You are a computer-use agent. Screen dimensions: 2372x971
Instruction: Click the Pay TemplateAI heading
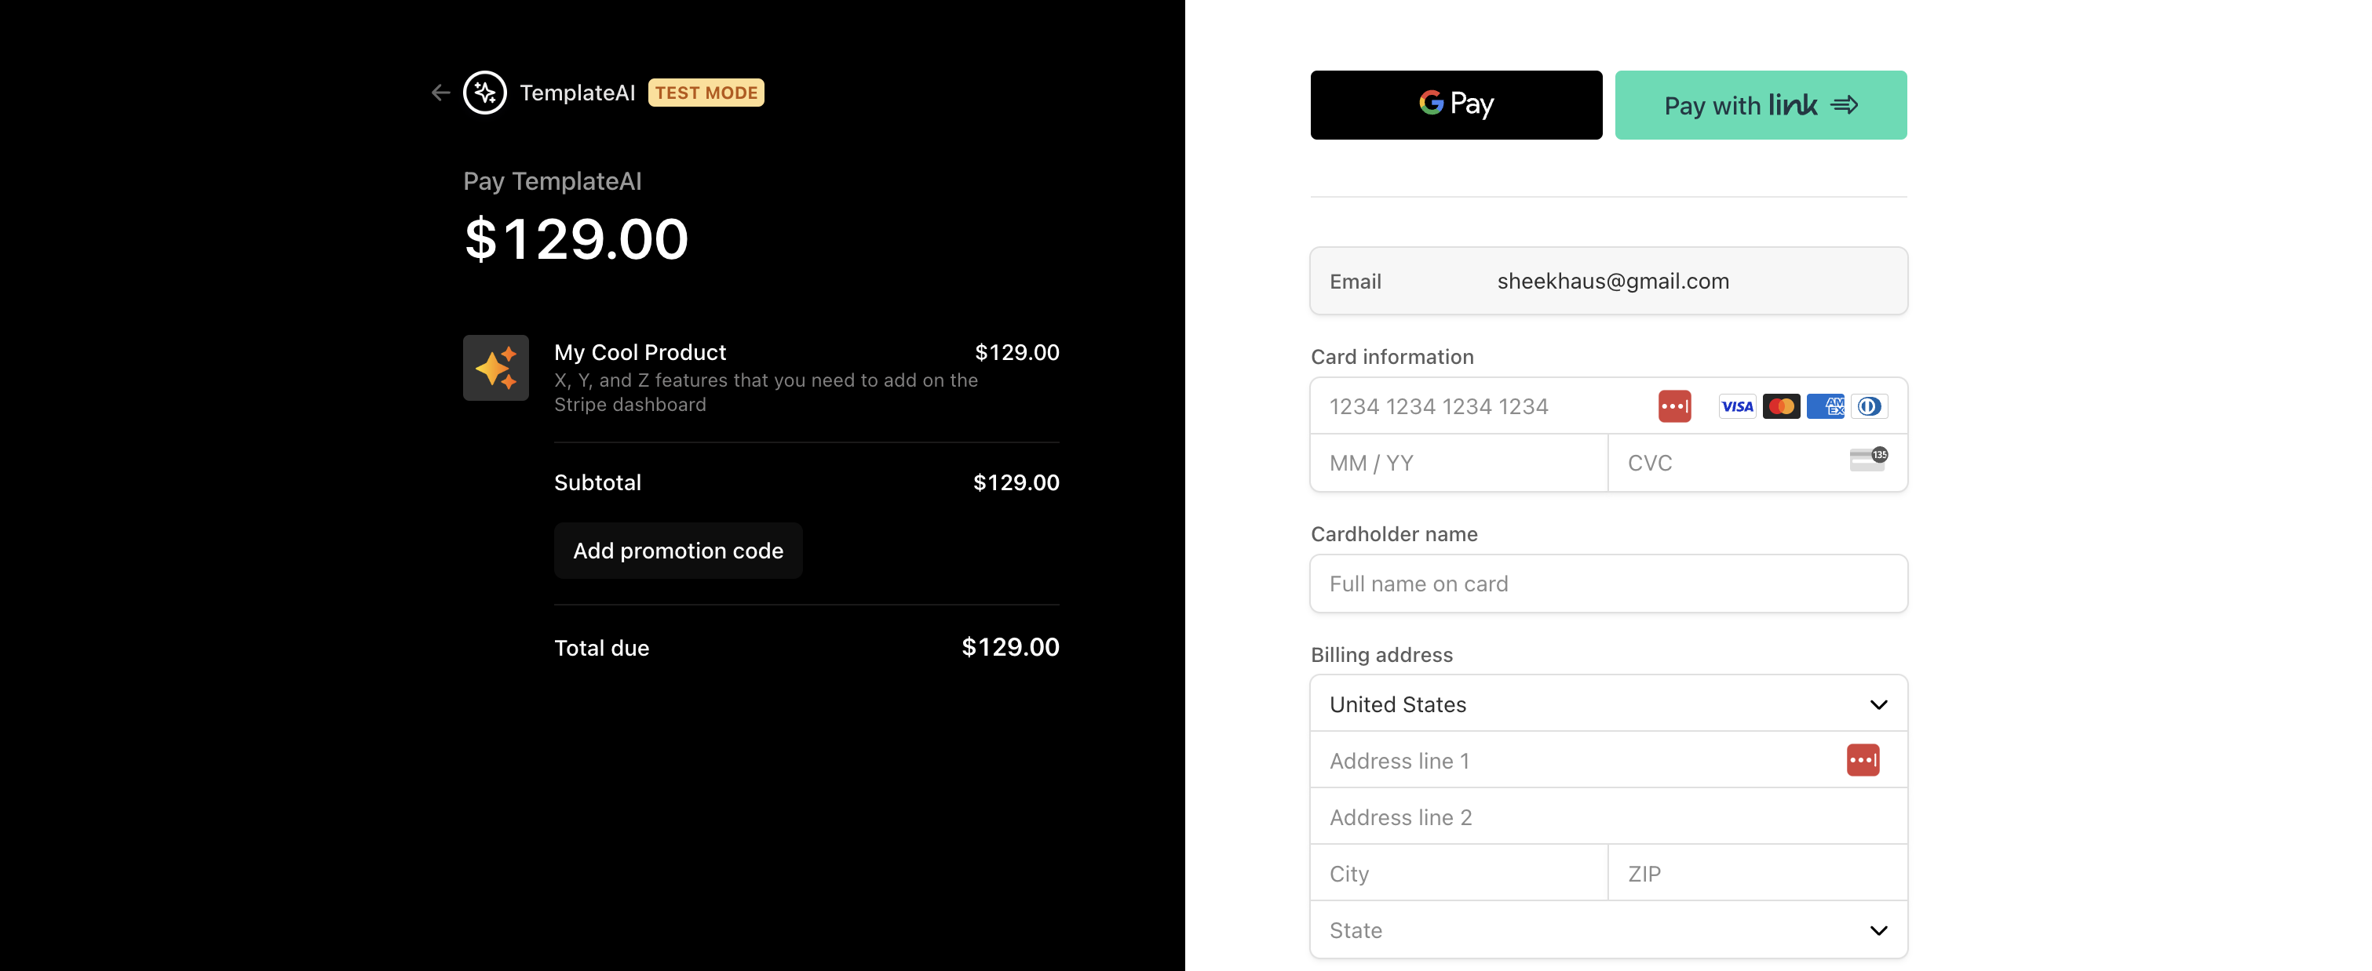coord(552,181)
